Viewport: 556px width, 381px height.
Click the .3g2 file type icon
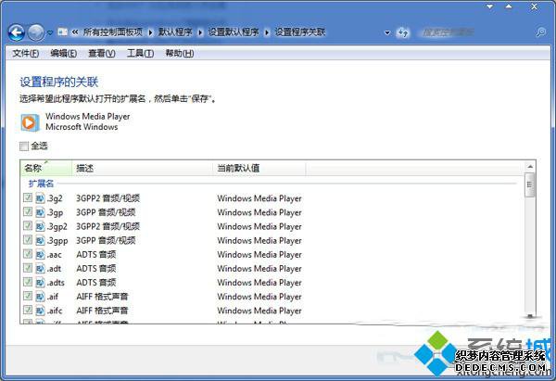[x=40, y=198]
